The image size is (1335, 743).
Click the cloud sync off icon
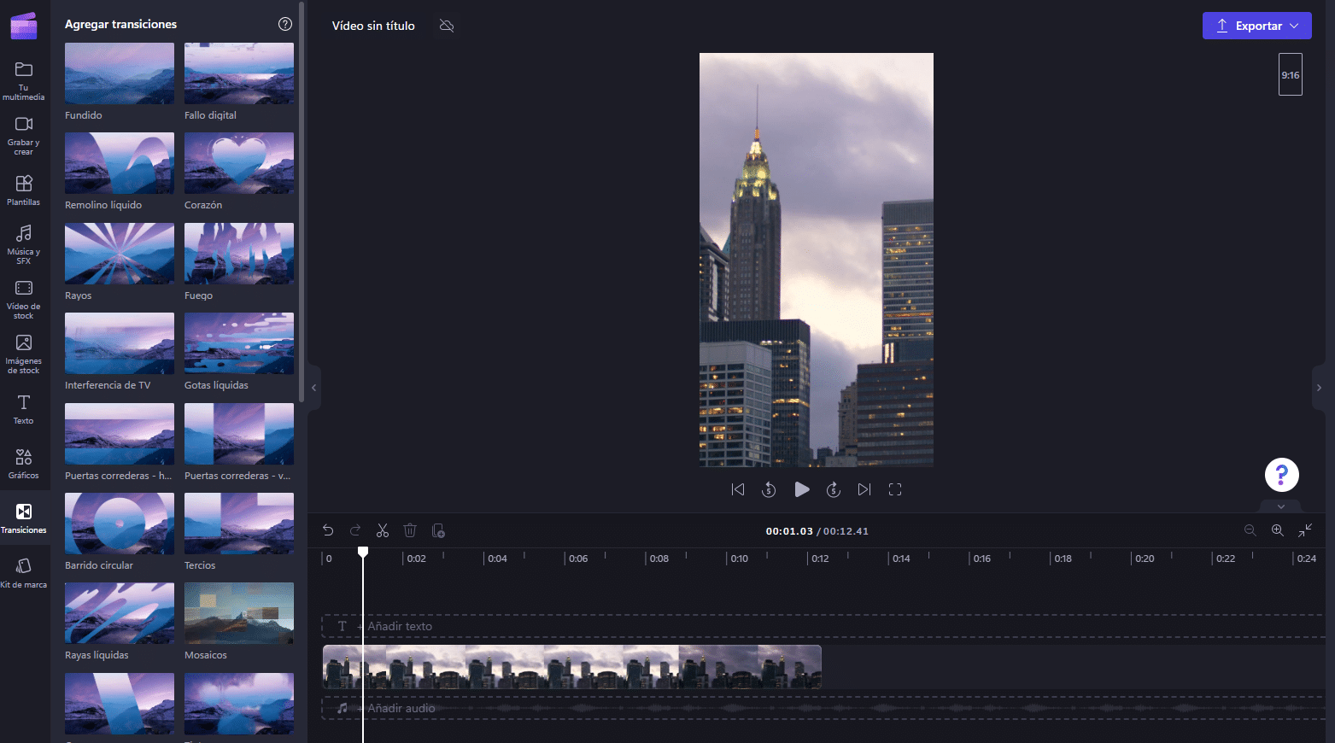[x=447, y=26]
